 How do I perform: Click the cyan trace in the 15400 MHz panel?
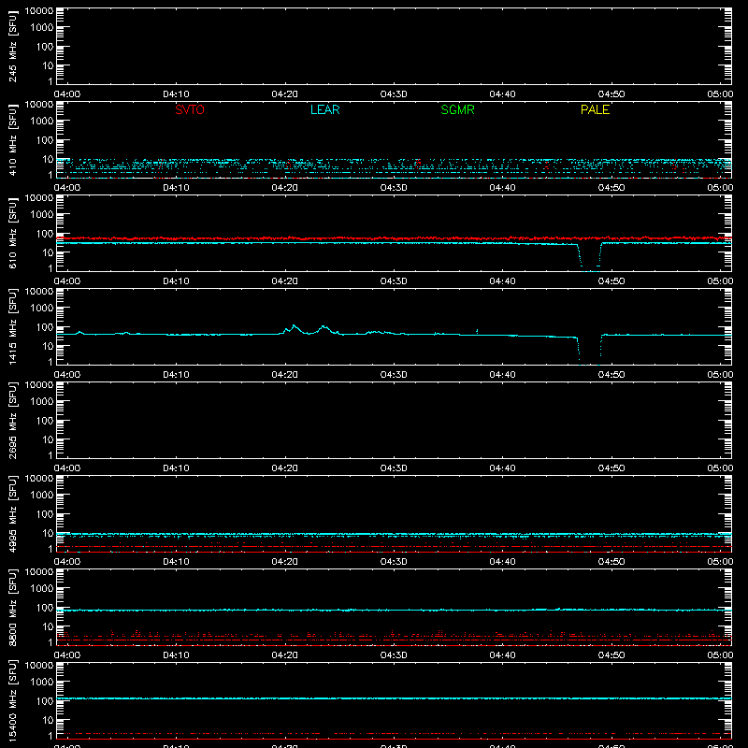pyautogui.click(x=394, y=698)
